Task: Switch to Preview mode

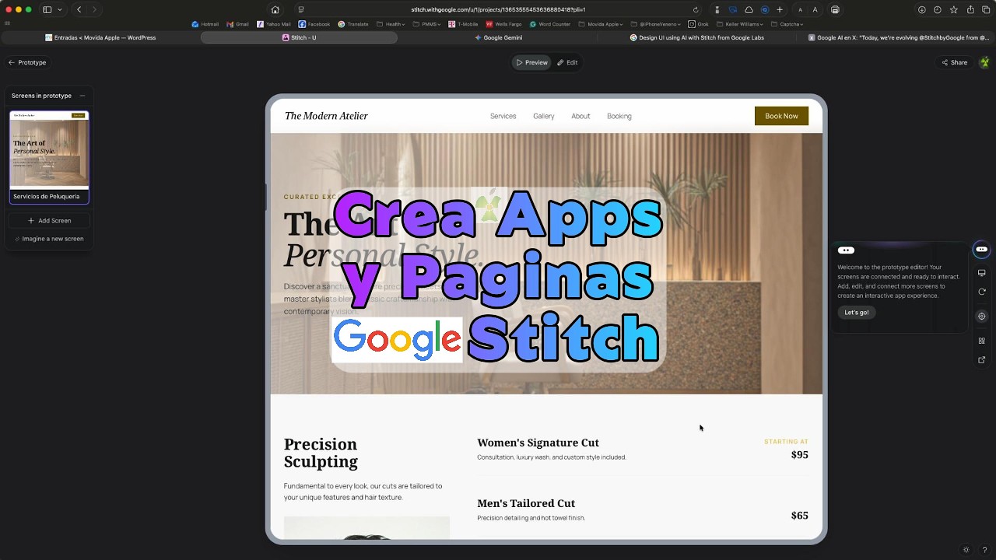Action: (532, 62)
